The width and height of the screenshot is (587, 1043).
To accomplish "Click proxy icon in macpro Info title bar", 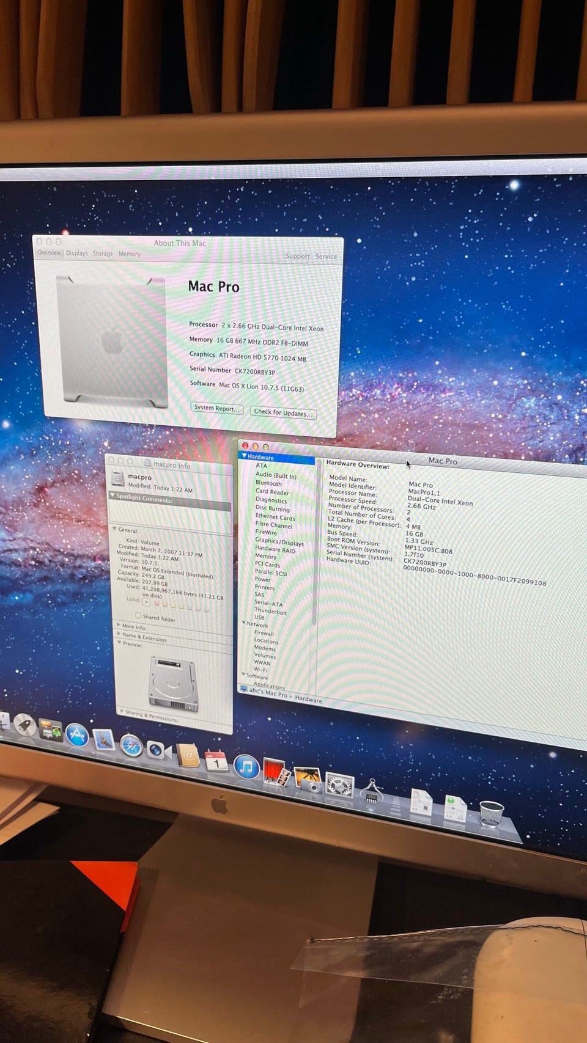I will [x=147, y=463].
